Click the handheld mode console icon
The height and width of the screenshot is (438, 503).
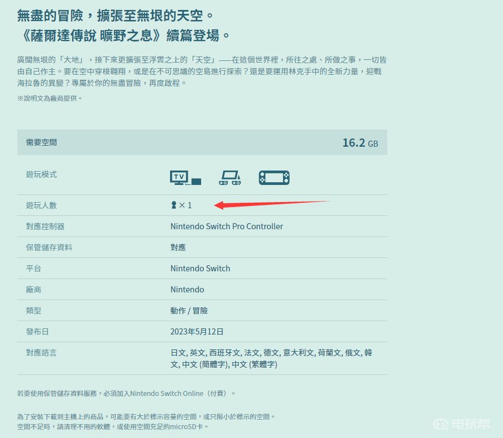pos(274,177)
